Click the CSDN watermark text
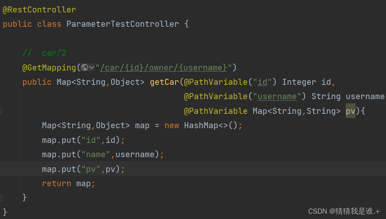 tap(344, 211)
